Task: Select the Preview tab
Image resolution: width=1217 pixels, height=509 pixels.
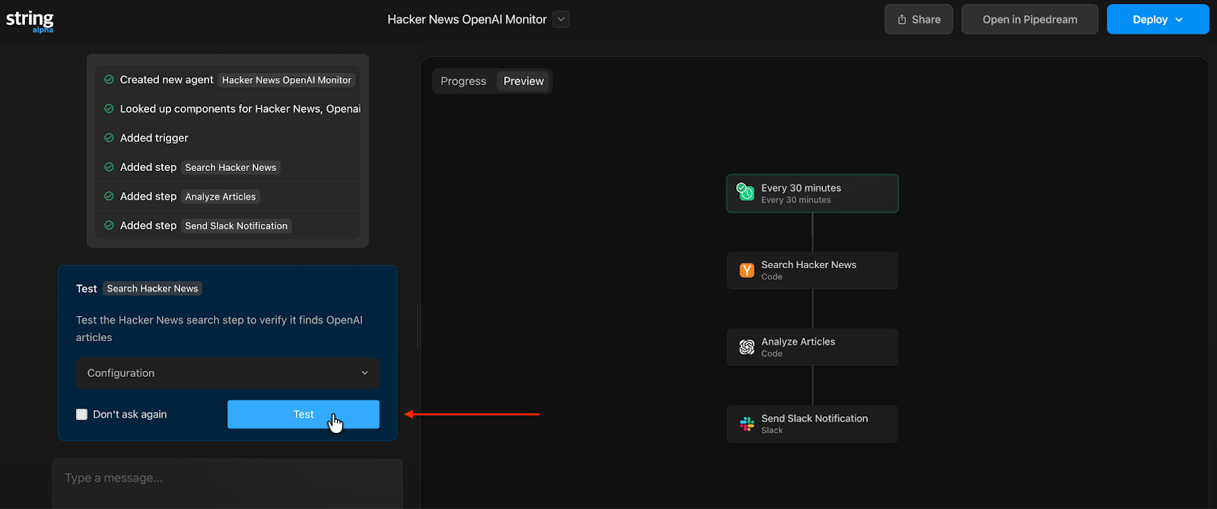Action: coord(523,81)
